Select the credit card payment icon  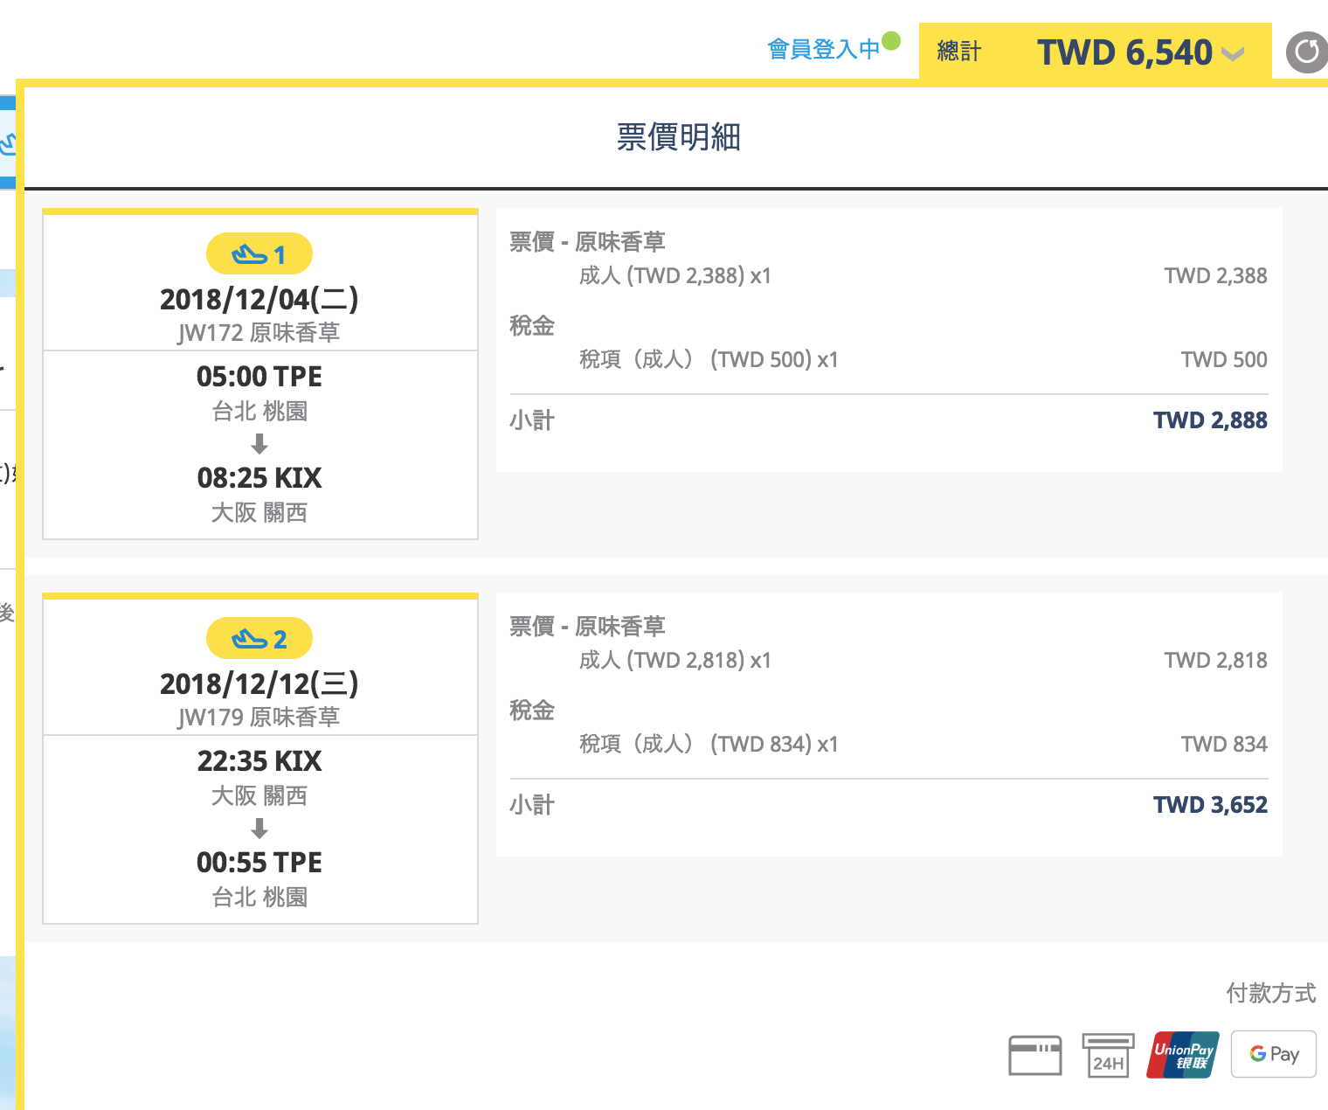1035,1055
